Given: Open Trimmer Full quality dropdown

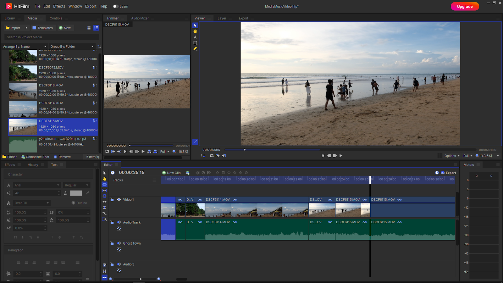Looking at the screenshot, I should tap(165, 152).
